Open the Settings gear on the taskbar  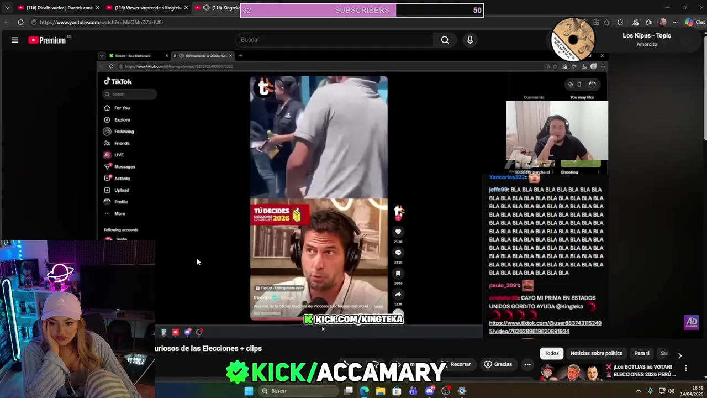click(x=462, y=391)
